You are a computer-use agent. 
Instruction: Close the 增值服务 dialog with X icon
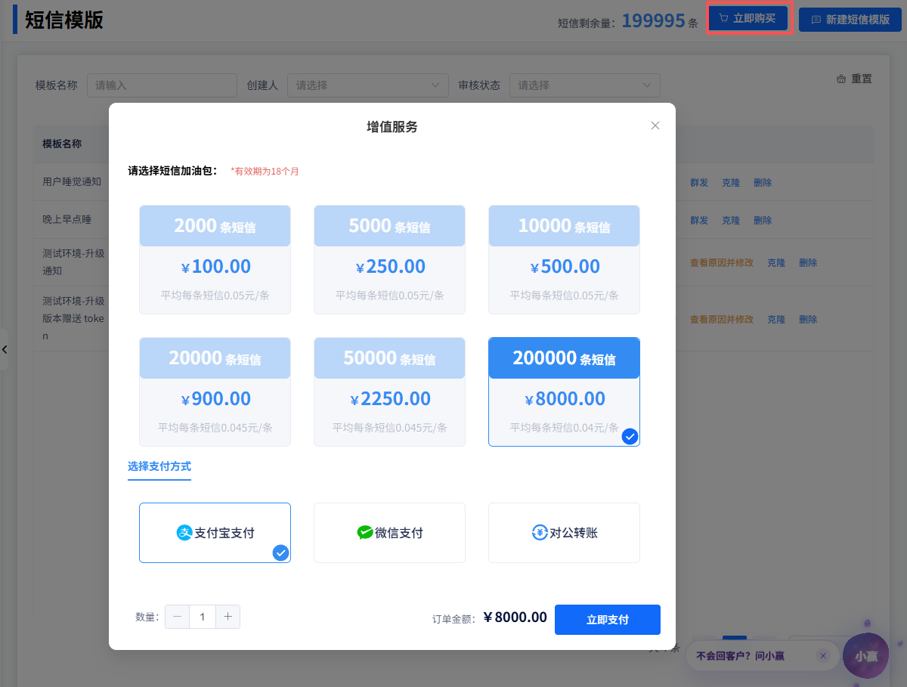pos(655,125)
